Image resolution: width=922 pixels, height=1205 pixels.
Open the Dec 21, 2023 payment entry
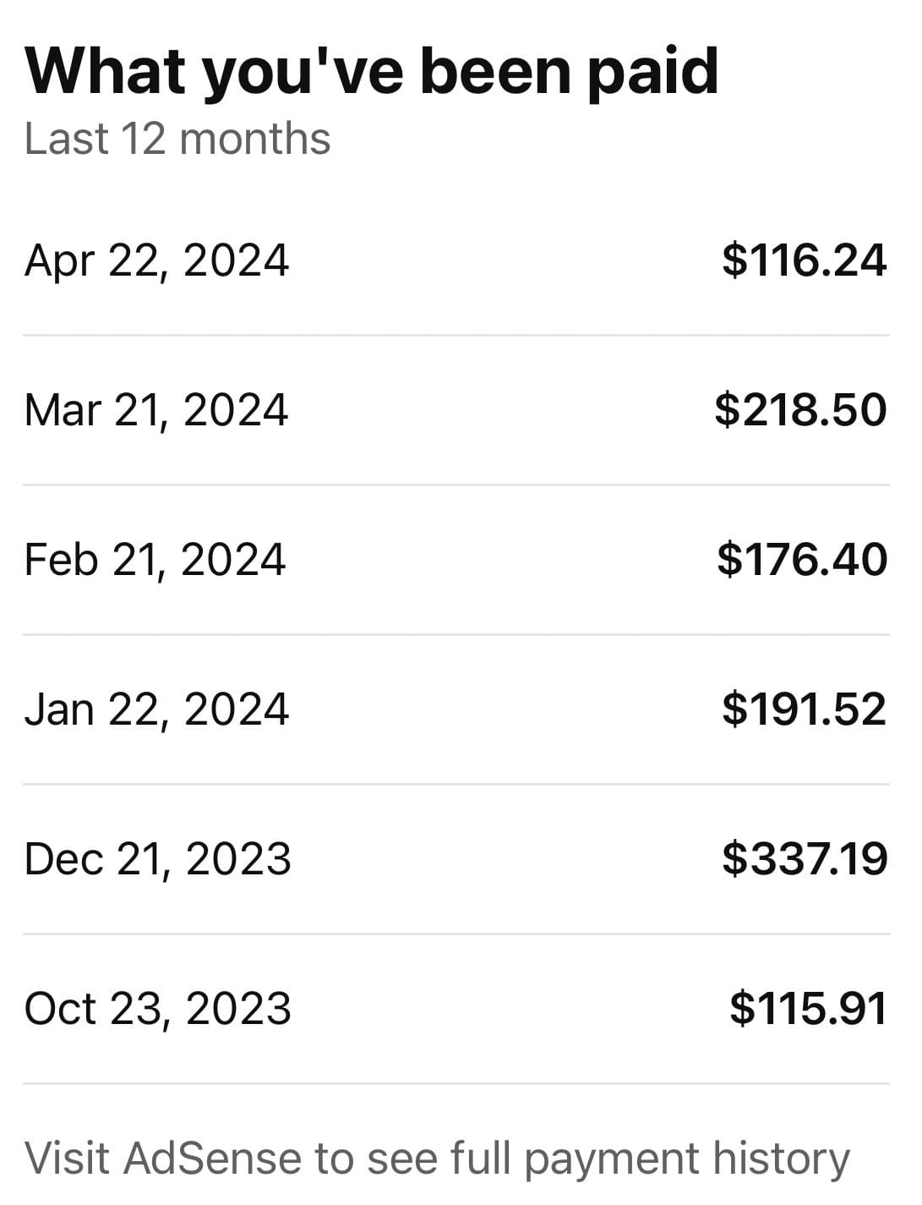(456, 859)
